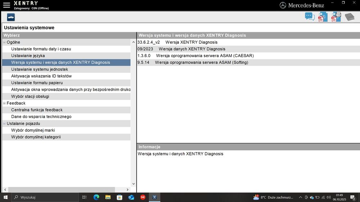Open the Wi-Fi network tray icon
The height and width of the screenshot is (202, 360).
pos(323,197)
